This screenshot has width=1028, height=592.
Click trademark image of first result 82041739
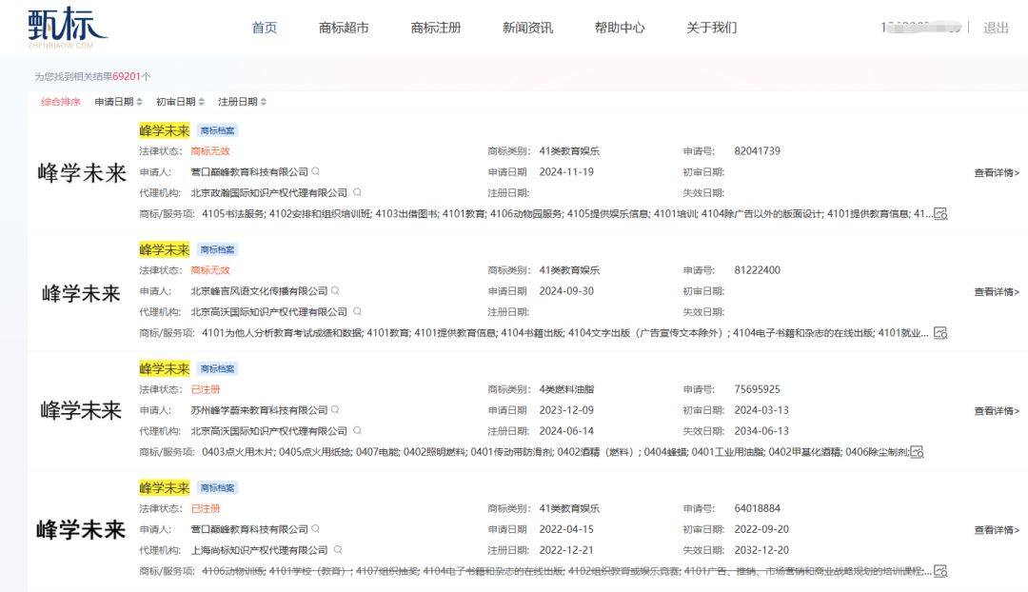click(81, 173)
